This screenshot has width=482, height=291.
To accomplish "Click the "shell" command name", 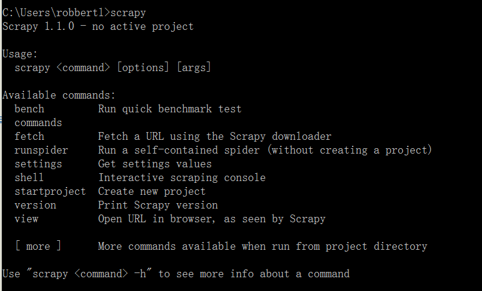I will (29, 177).
